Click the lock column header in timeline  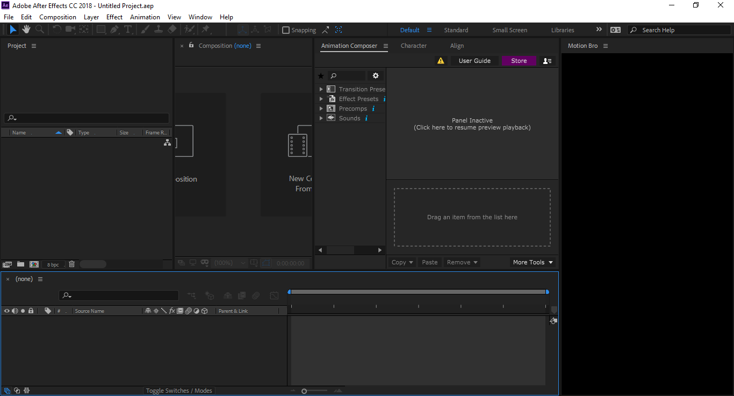(31, 311)
